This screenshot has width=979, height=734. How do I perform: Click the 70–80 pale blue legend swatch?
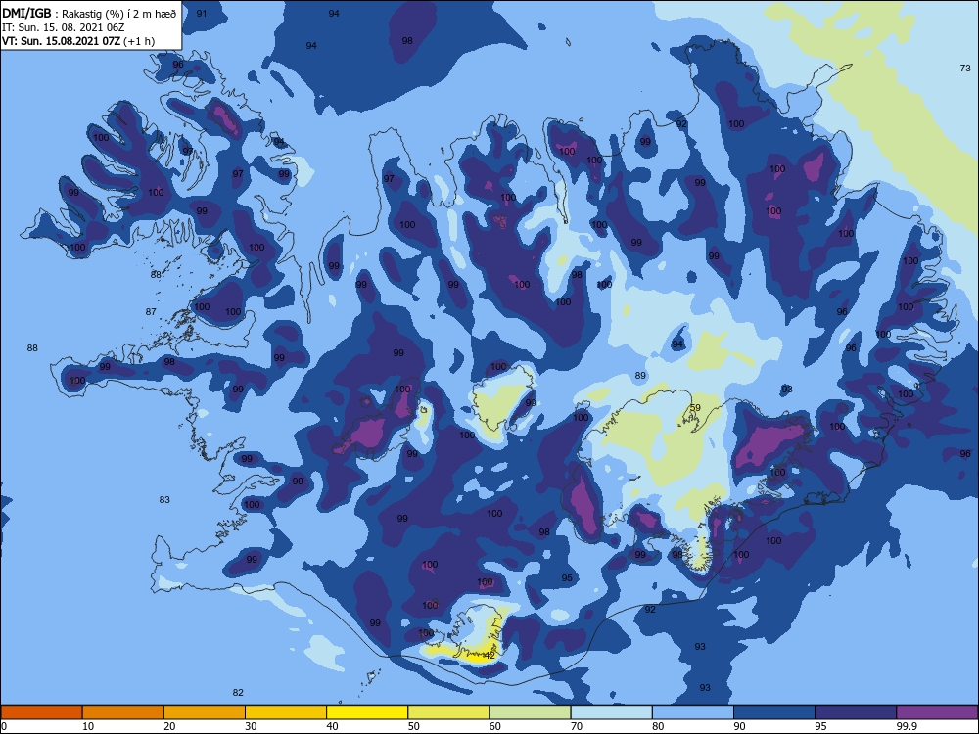point(612,712)
